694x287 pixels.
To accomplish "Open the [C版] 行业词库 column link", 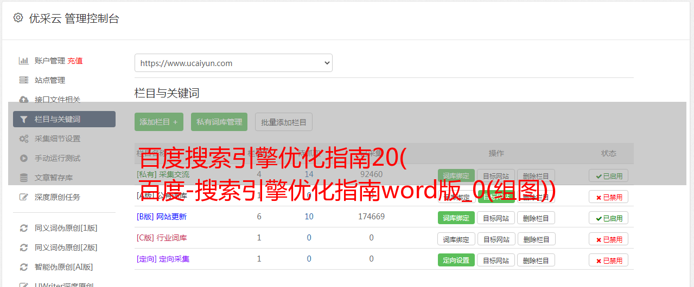I will tap(162, 238).
